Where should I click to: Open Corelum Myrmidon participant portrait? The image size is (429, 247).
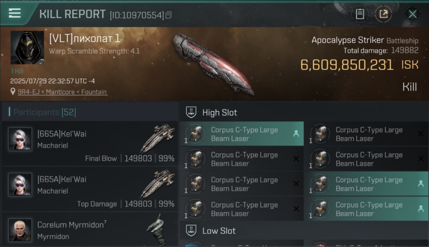coord(20,230)
